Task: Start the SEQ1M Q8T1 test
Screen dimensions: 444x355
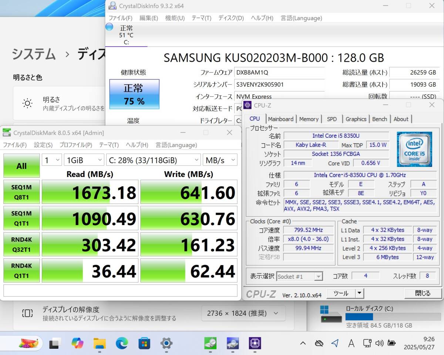Action: click(21, 192)
